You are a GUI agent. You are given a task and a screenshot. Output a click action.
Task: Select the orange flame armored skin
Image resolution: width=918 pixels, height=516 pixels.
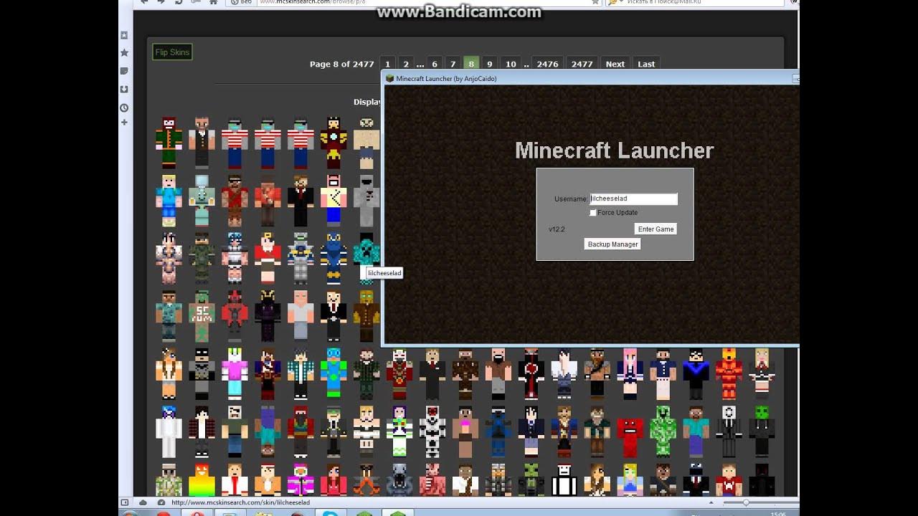tap(729, 374)
